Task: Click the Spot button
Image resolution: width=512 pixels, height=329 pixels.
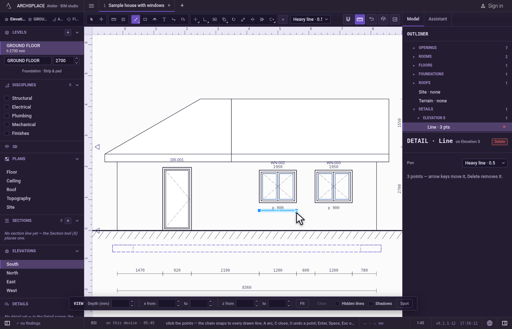Action: pos(404,304)
